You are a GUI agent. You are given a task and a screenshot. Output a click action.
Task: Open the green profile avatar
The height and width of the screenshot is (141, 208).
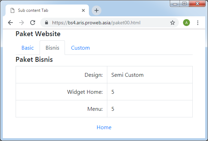pyautogui.click(x=186, y=23)
